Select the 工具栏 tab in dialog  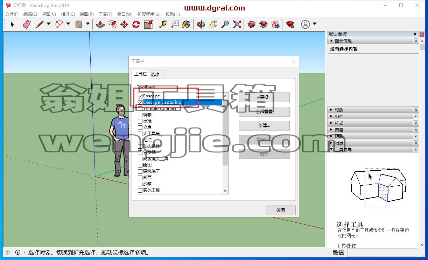pos(140,74)
